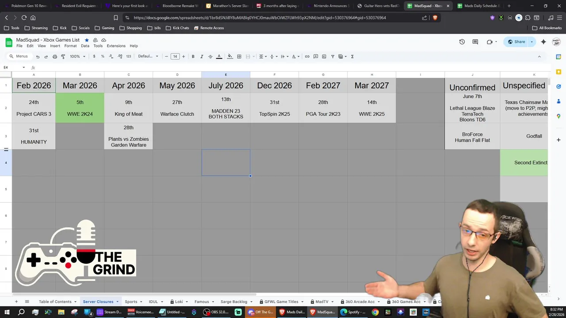Image resolution: width=566 pixels, height=318 pixels.
Task: Toggle bold formatting
Action: tap(193, 57)
